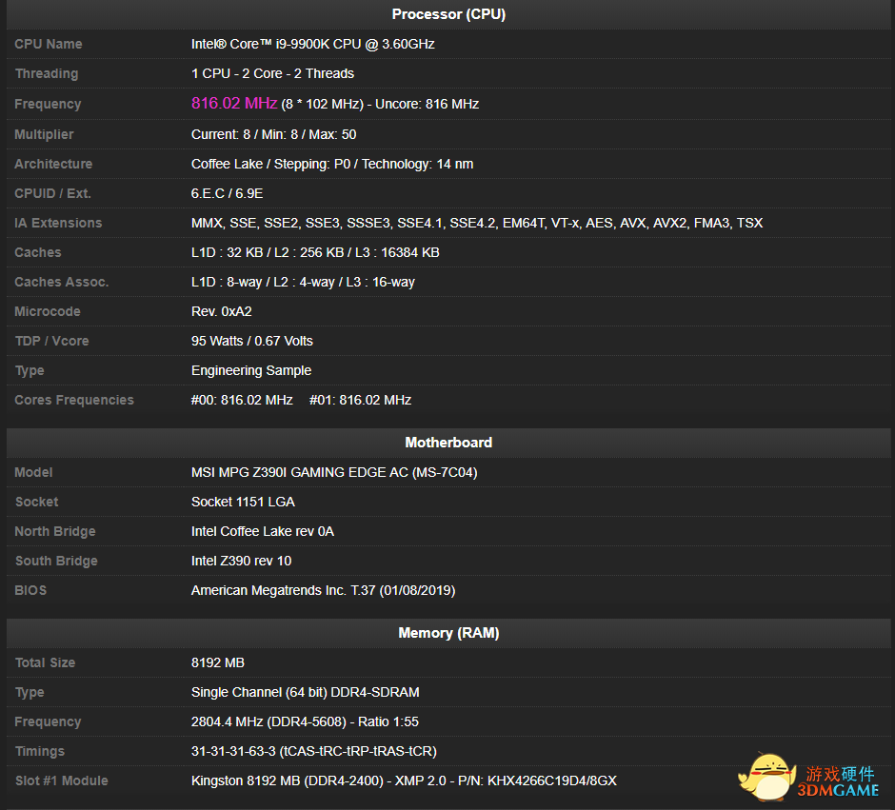895x810 pixels.
Task: Click the 'BIOS' row label
Action: pyautogui.click(x=30, y=590)
